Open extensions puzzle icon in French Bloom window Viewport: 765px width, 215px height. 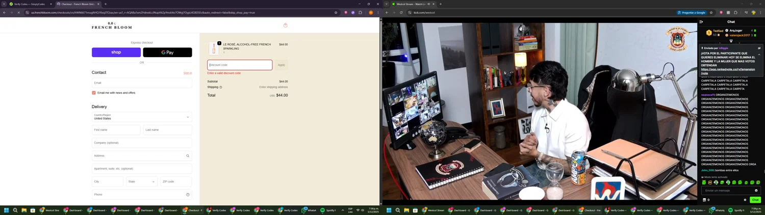coord(360,13)
